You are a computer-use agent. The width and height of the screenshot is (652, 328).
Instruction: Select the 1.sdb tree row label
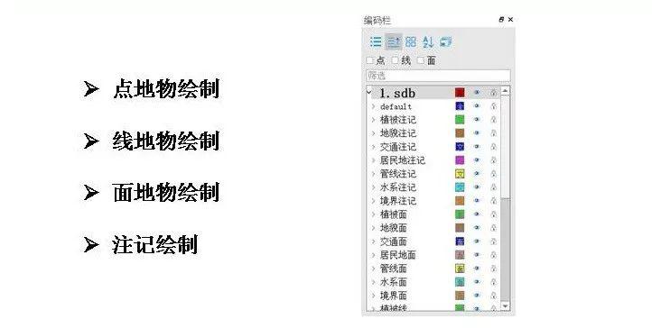pos(397,93)
